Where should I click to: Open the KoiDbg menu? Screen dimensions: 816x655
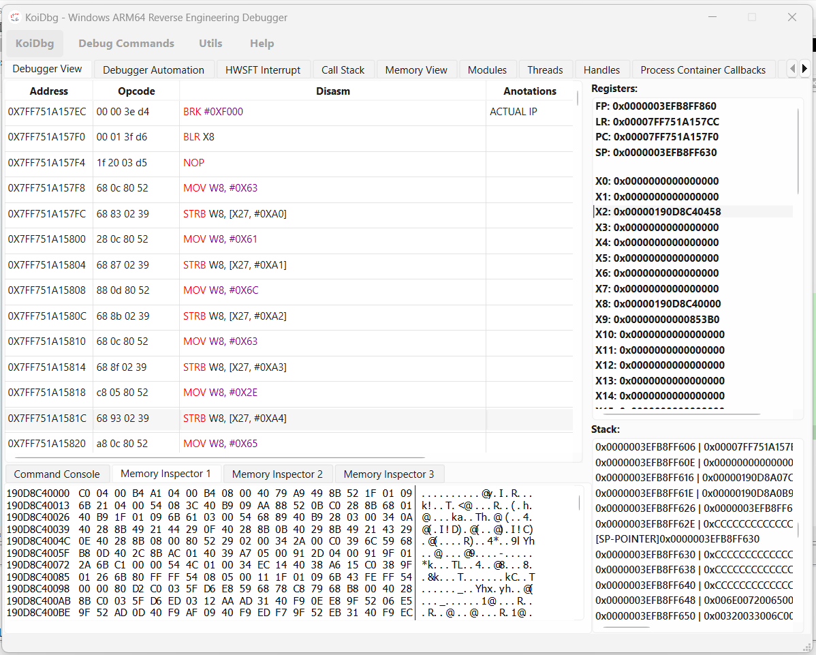point(35,43)
